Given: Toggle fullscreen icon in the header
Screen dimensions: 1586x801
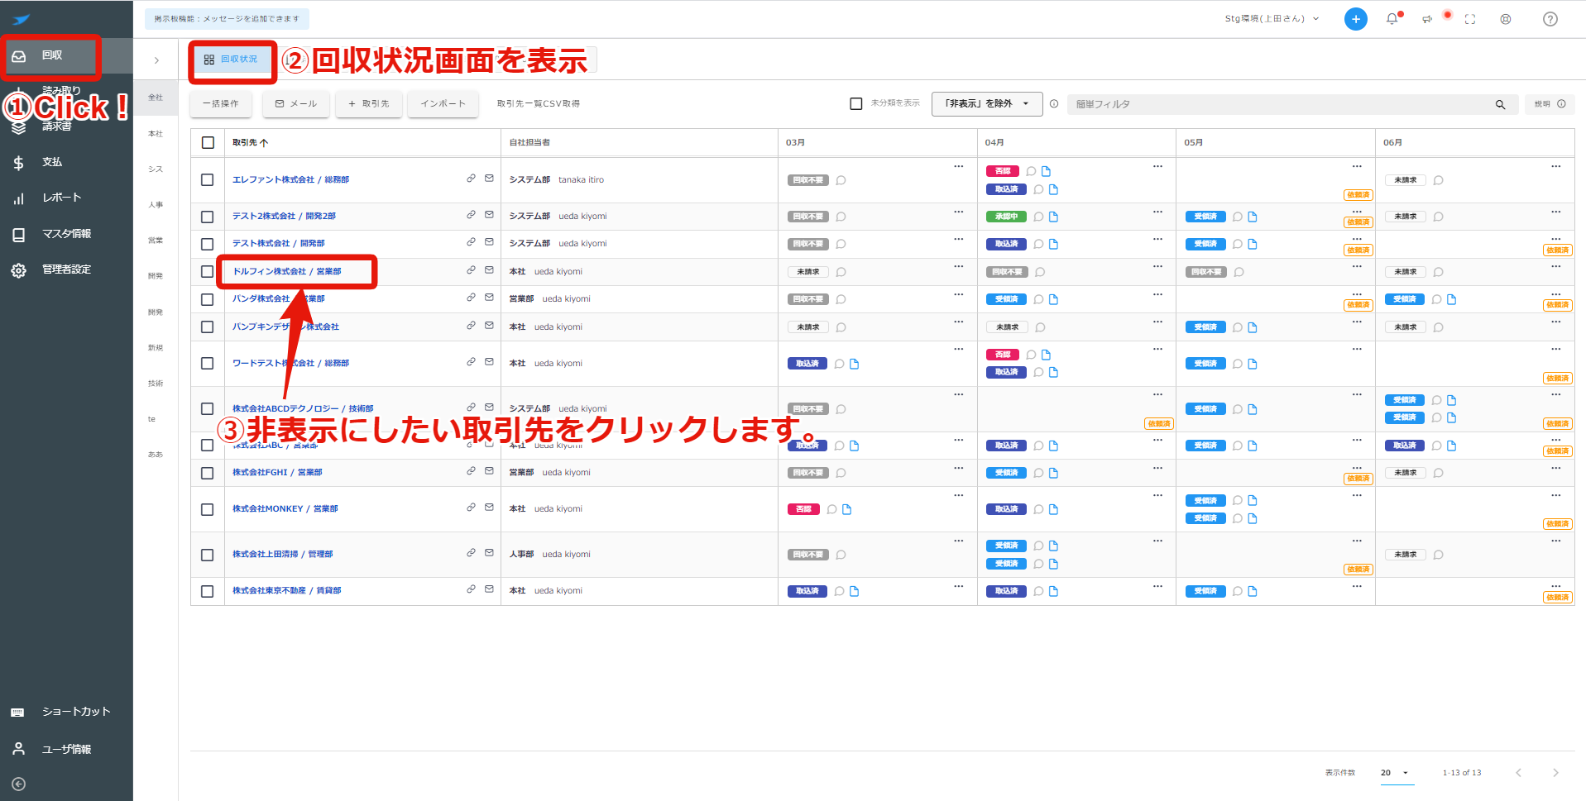Looking at the screenshot, I should point(1470,19).
